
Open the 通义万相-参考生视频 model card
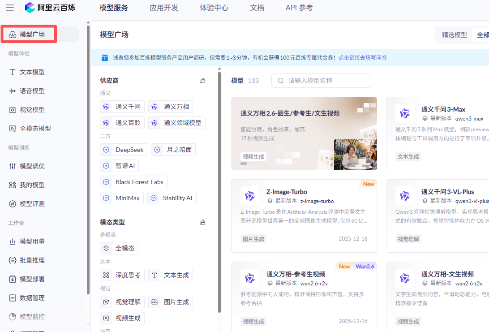[304, 297]
